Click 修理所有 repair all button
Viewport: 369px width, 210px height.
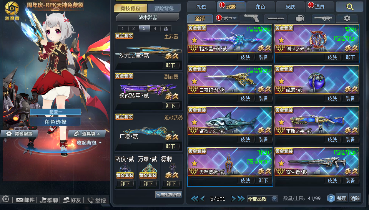(169, 195)
